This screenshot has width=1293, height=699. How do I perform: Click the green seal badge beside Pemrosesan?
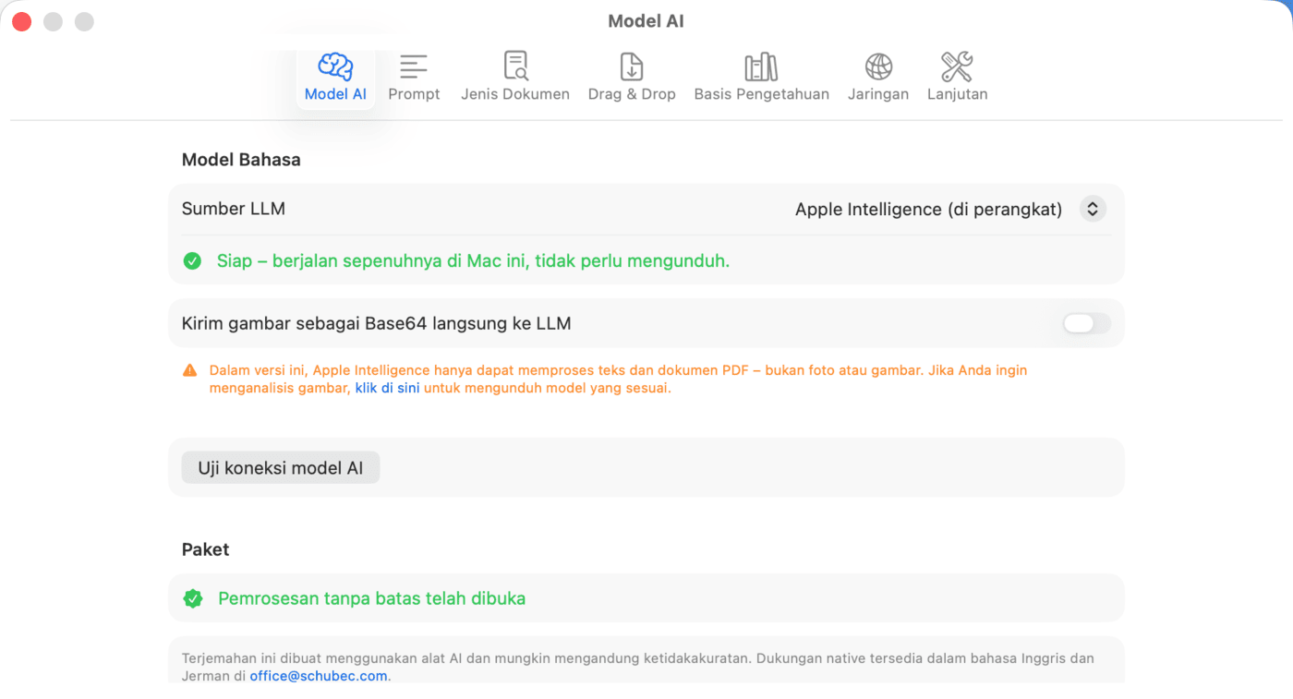[x=193, y=598]
